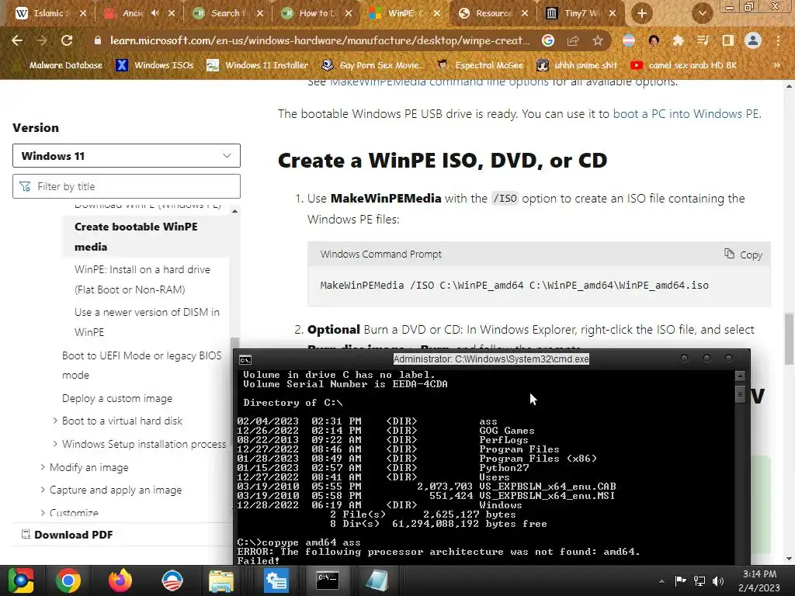Click the 'Python27' directory line in cmd
Viewport: 795px width, 596px height.
pyautogui.click(x=384, y=468)
